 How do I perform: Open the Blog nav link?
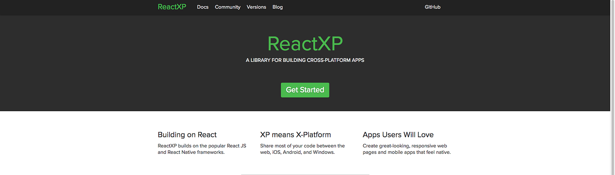click(278, 7)
